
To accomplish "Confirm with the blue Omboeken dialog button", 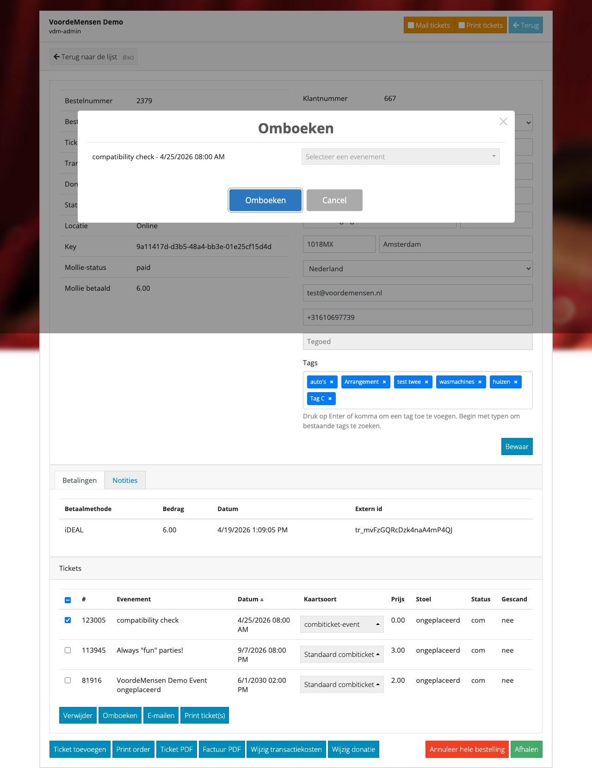I will [265, 200].
